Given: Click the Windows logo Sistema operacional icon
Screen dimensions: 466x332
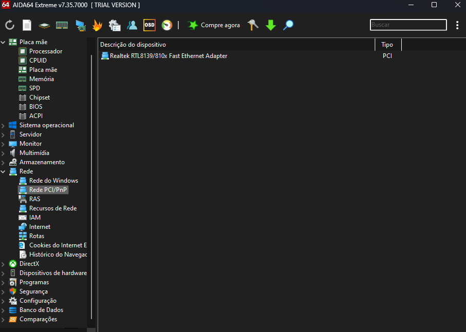Looking at the screenshot, I should 13,125.
